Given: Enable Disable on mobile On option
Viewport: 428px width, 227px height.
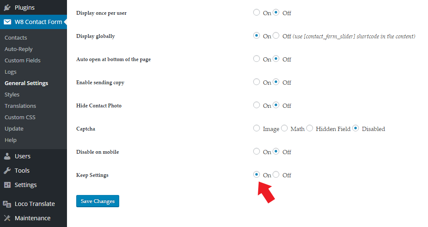Looking at the screenshot, I should click(256, 152).
